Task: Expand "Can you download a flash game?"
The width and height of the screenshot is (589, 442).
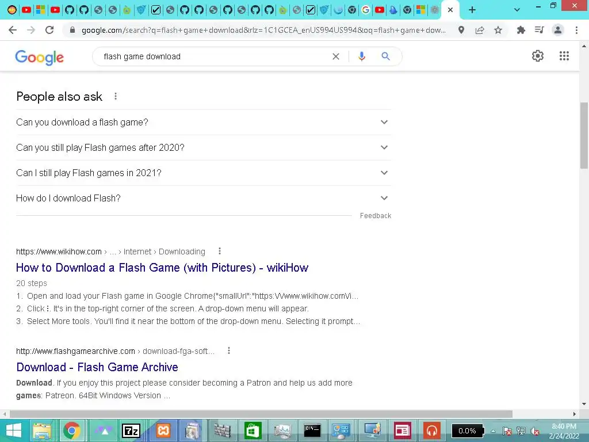Action: click(204, 122)
